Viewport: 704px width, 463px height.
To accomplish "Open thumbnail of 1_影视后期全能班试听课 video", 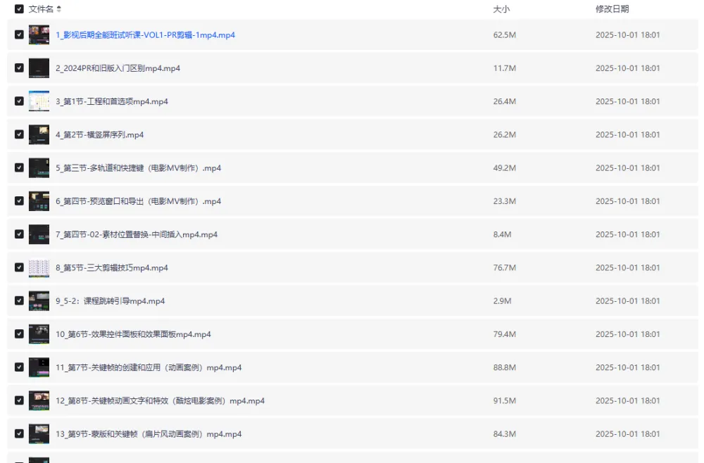I will (x=39, y=35).
